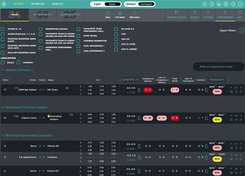The width and height of the screenshot is (245, 176).
Task: Switch theme to Dark
Action: pyautogui.click(x=112, y=4)
